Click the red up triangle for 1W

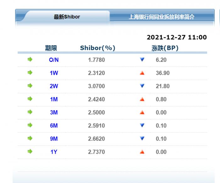point(142,73)
